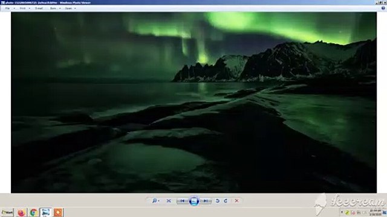Delete the photo with red X
The height and width of the screenshot is (217, 387).
click(x=236, y=201)
